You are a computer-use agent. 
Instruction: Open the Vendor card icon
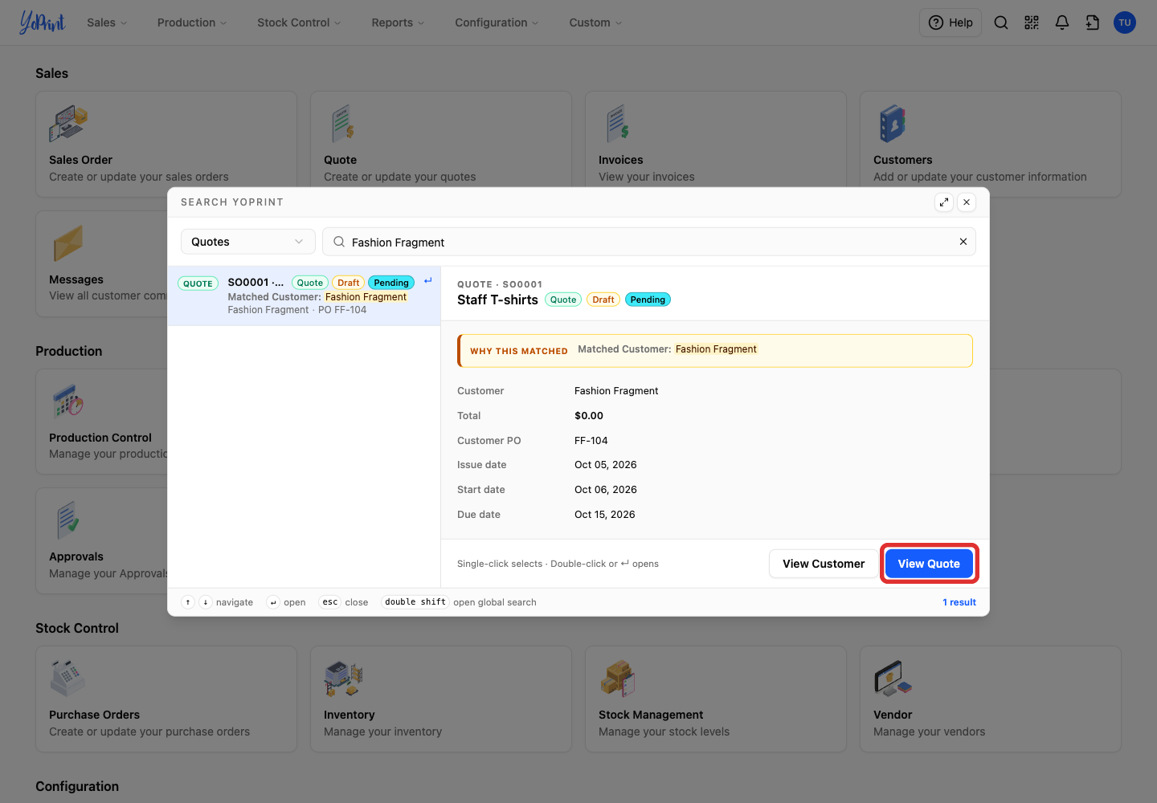coord(893,679)
